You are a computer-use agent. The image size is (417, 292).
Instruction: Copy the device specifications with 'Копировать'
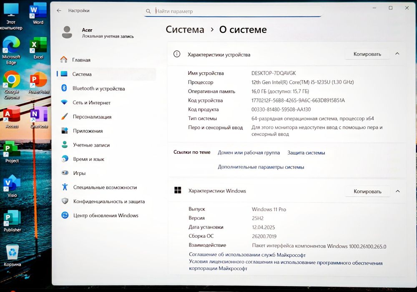pos(367,54)
